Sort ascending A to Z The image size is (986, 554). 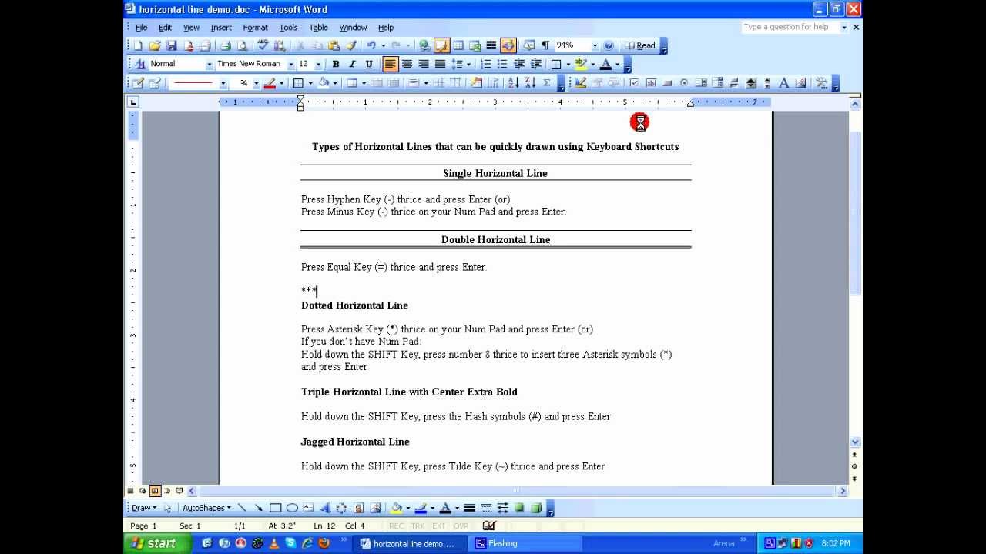(x=513, y=82)
